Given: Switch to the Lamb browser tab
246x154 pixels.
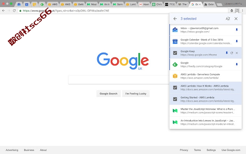Looking at the screenshot, I should pyautogui.click(x=131, y=4).
